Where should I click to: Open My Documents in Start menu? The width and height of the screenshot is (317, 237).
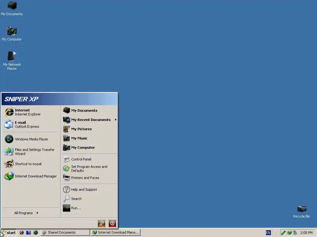pyautogui.click(x=90, y=110)
